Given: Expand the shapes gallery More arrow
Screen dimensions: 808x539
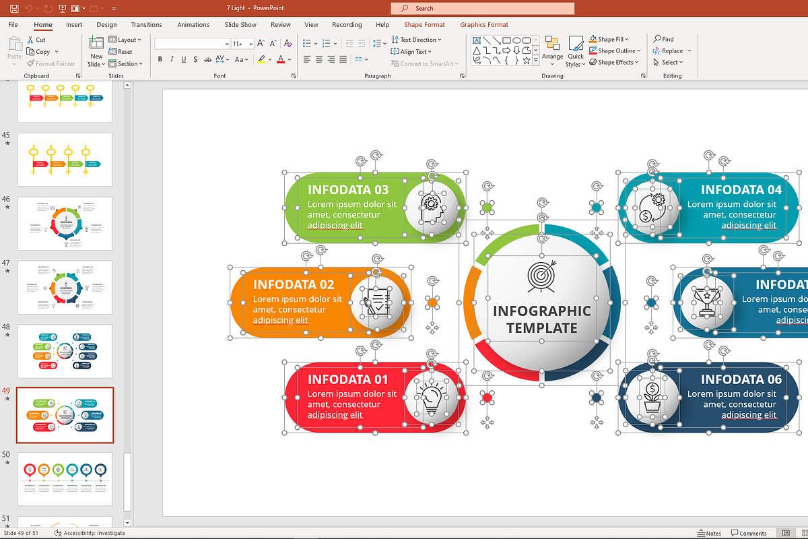Looking at the screenshot, I should tap(536, 61).
